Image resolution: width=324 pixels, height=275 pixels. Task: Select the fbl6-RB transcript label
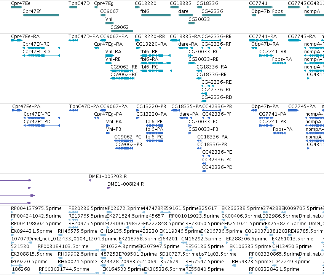[x=149, y=52]
